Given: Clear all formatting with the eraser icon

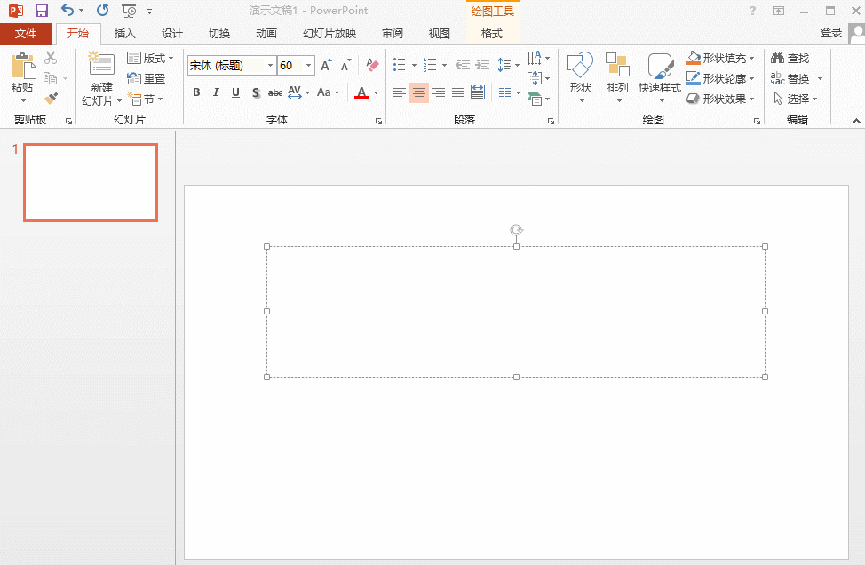Looking at the screenshot, I should click(372, 65).
